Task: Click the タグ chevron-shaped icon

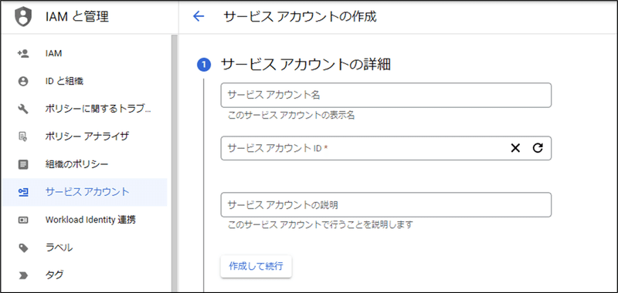Action: tap(23, 275)
